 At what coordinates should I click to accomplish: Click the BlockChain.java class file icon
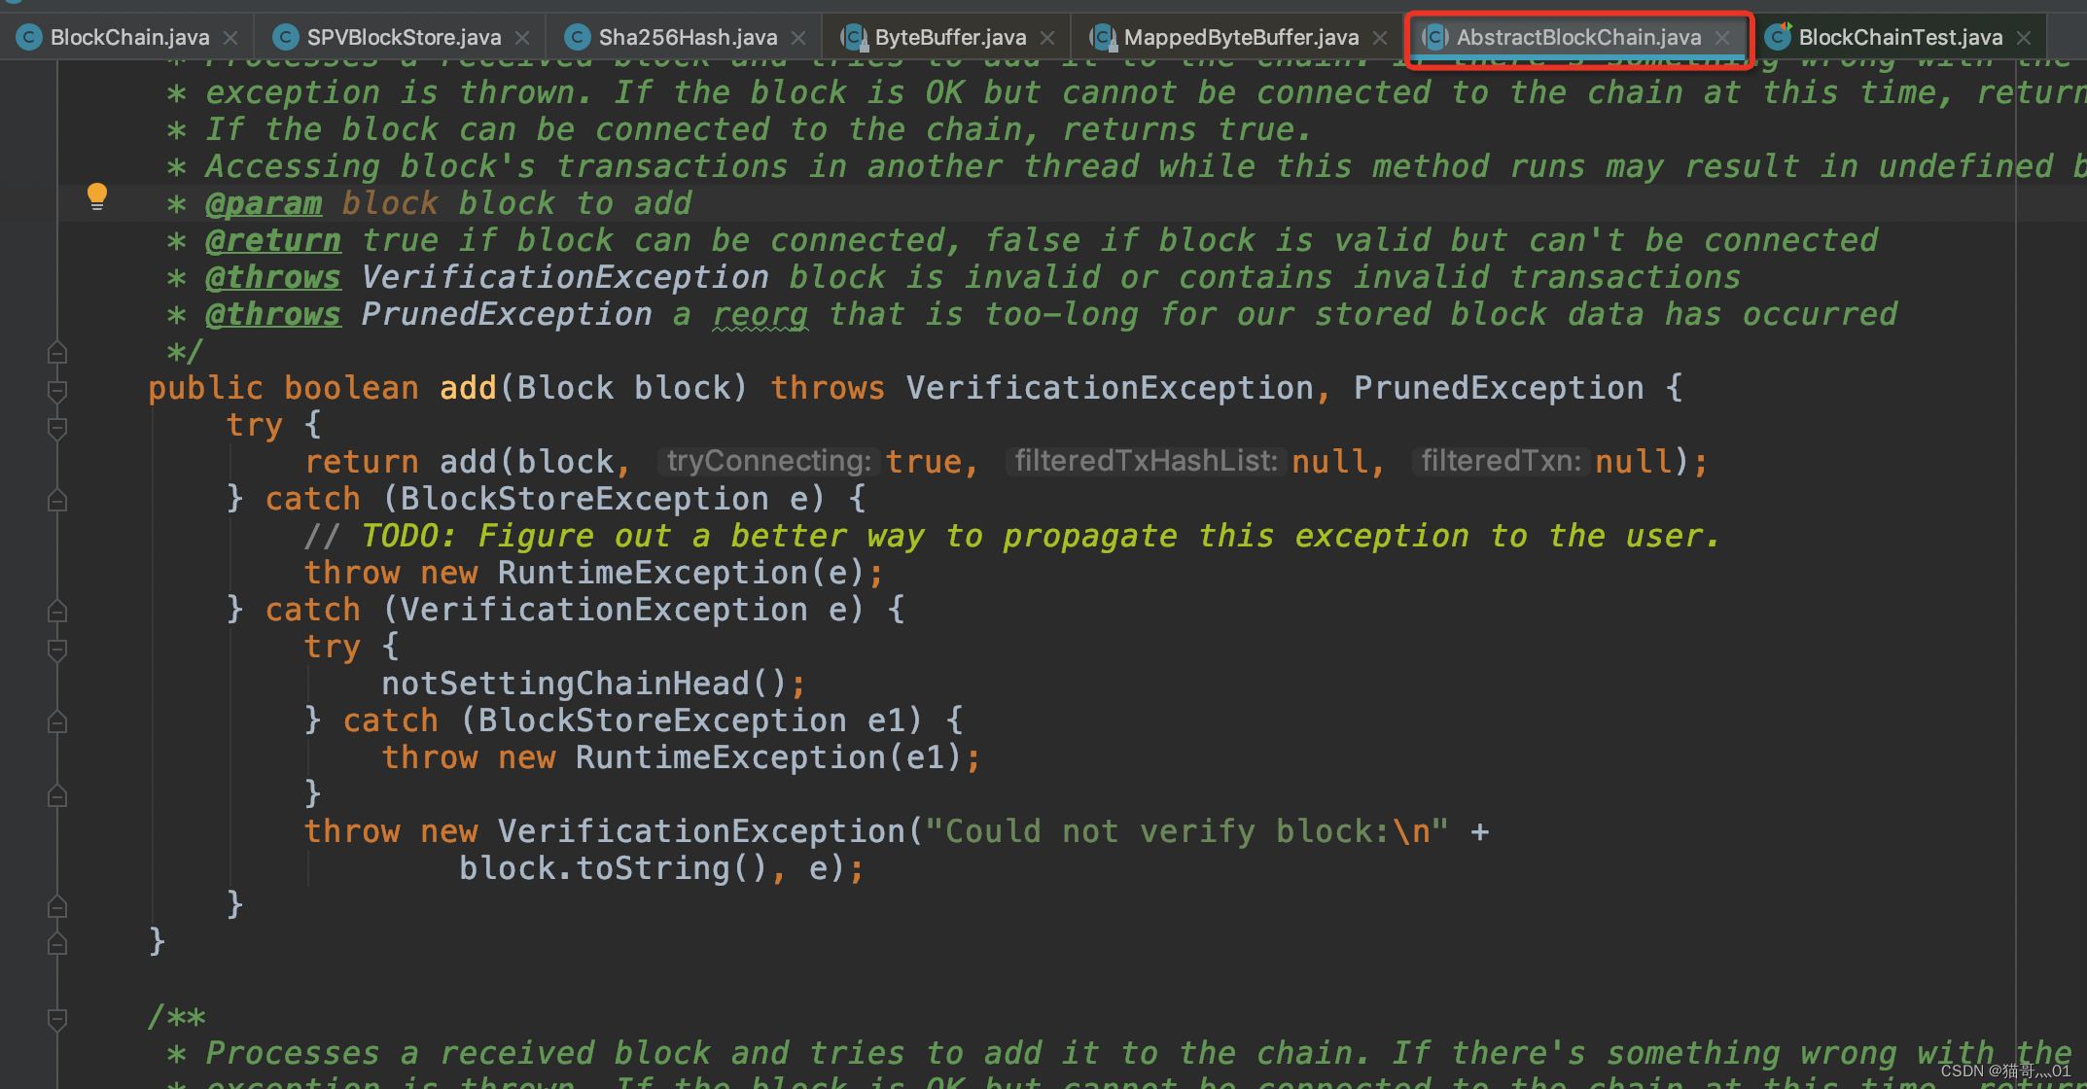(x=29, y=38)
